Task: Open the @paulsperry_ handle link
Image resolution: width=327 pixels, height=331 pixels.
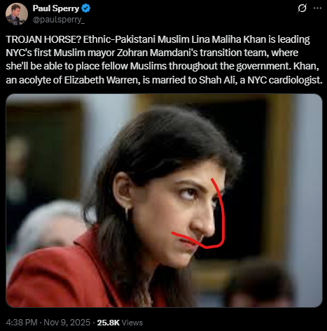Action: coord(59,20)
